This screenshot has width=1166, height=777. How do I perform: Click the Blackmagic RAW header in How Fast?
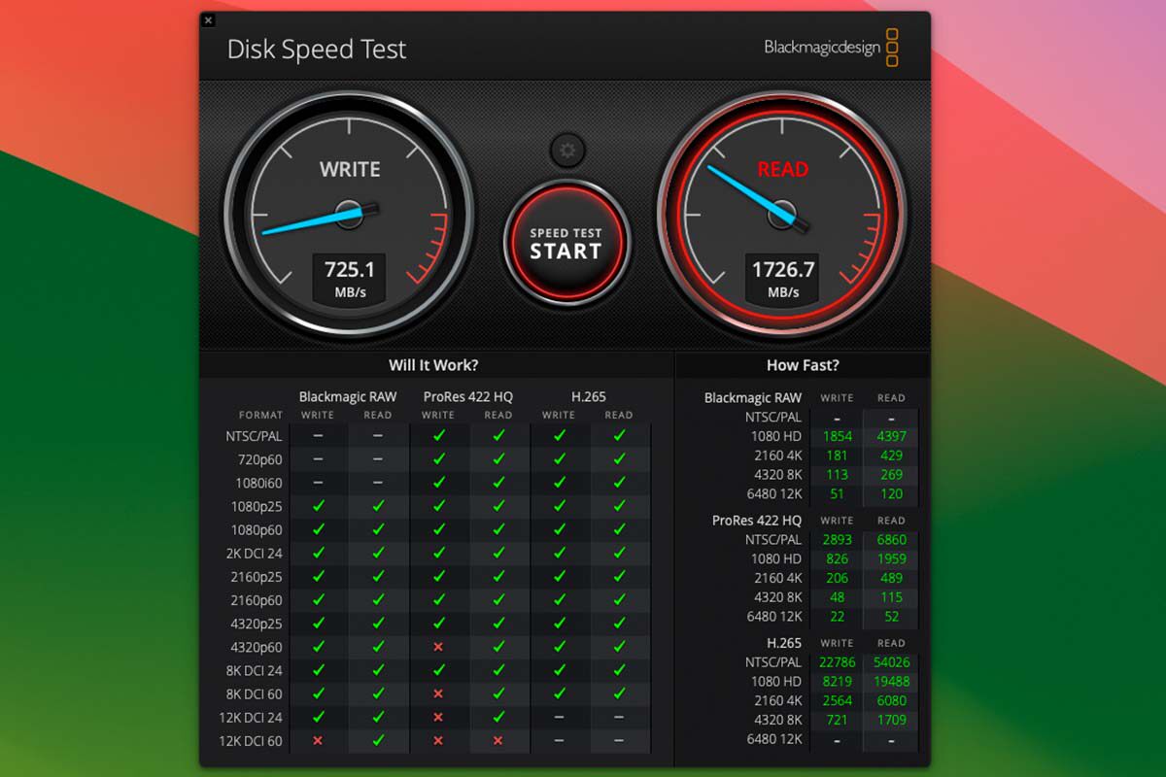(x=753, y=397)
